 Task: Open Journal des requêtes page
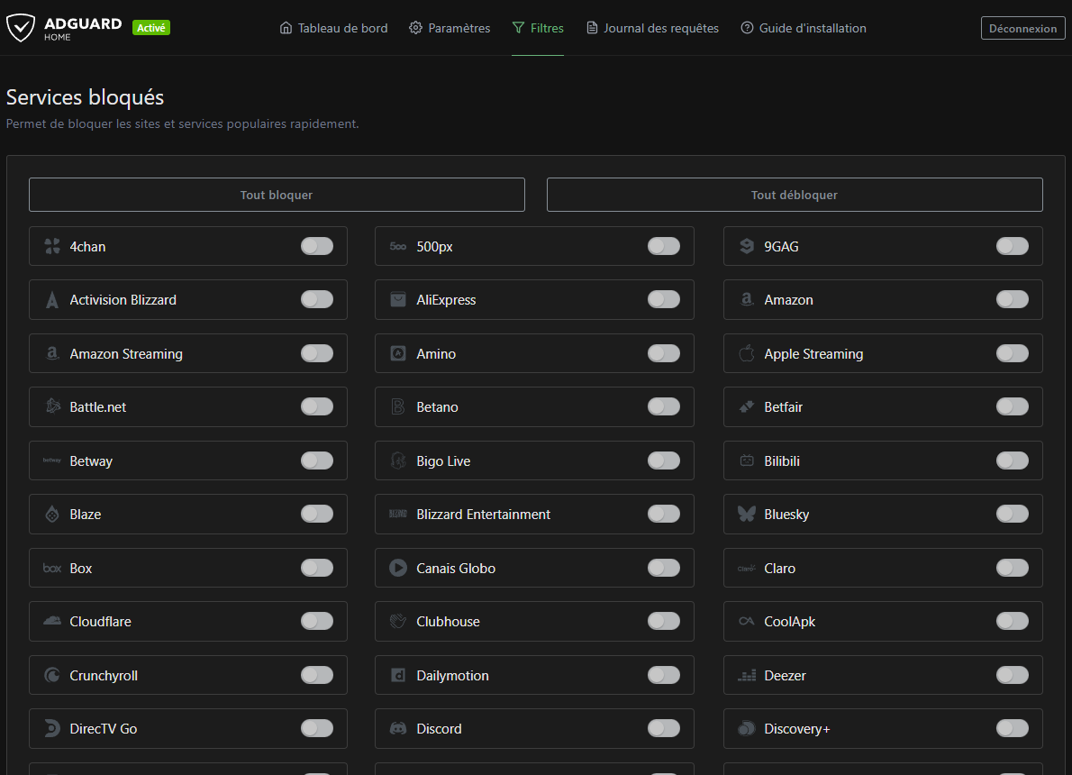point(653,28)
